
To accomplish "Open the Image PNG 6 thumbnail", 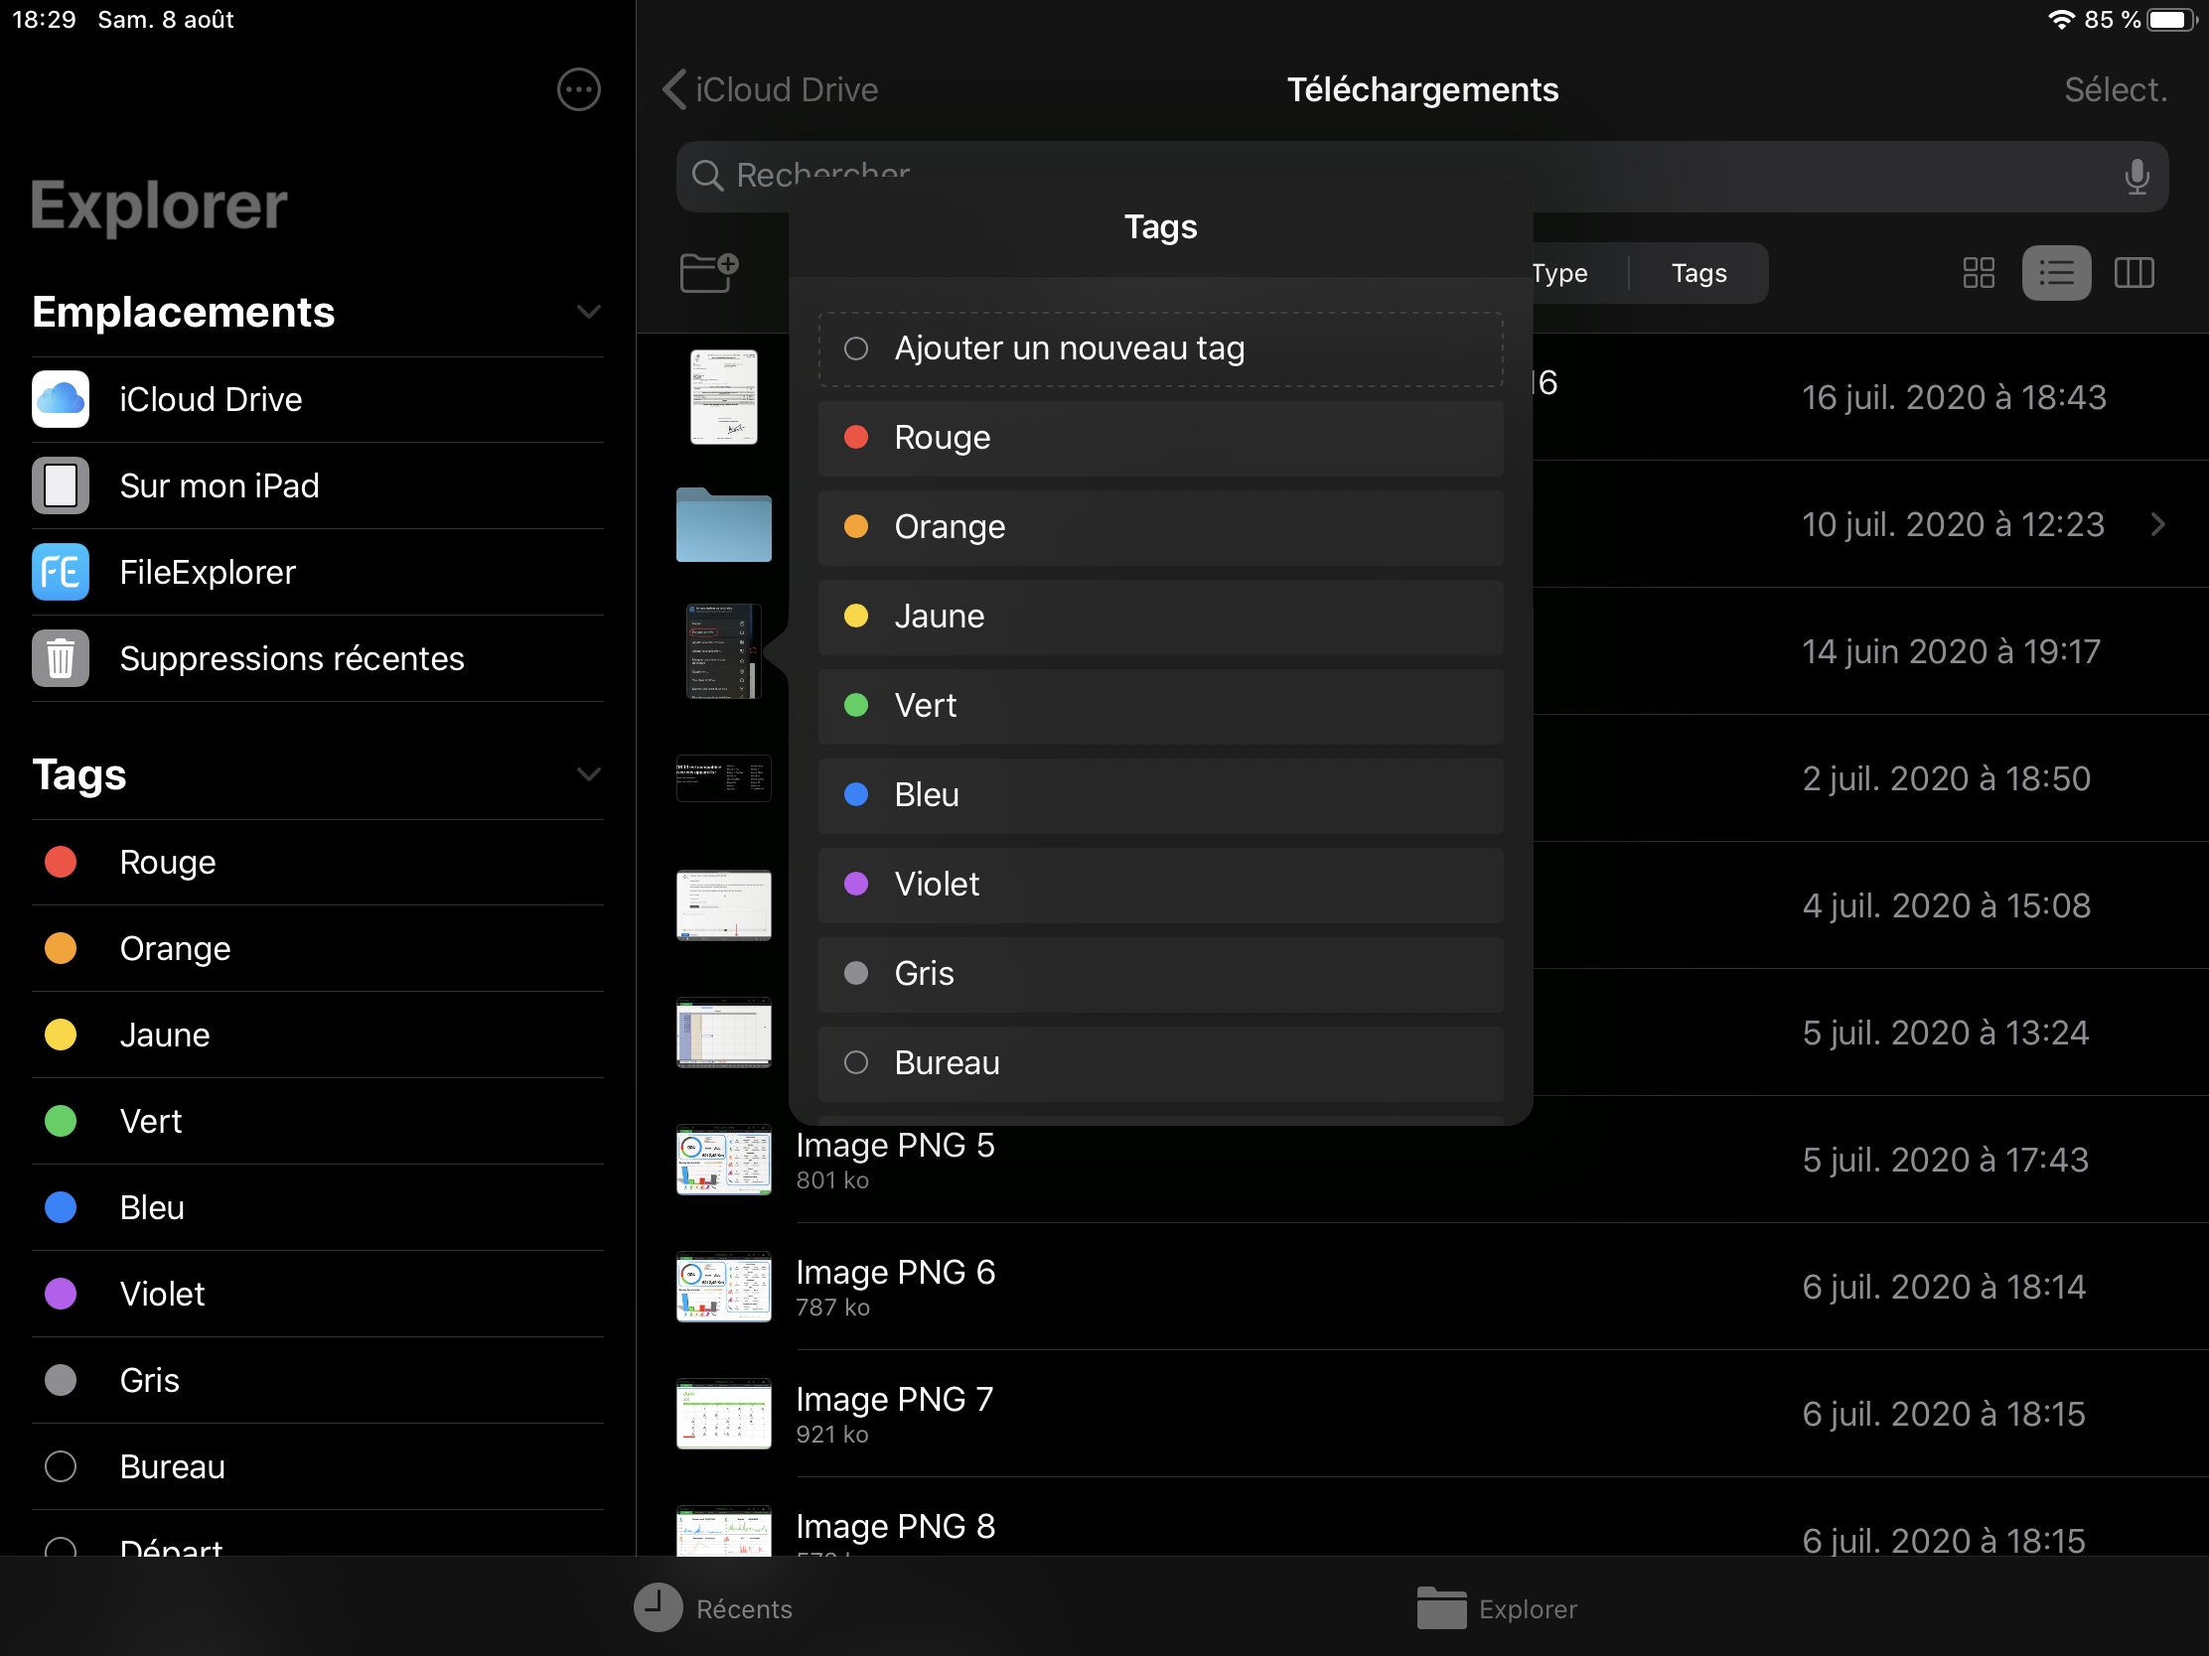I will 723,1287.
